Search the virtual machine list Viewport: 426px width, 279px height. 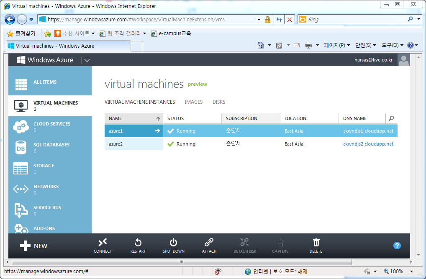point(391,118)
